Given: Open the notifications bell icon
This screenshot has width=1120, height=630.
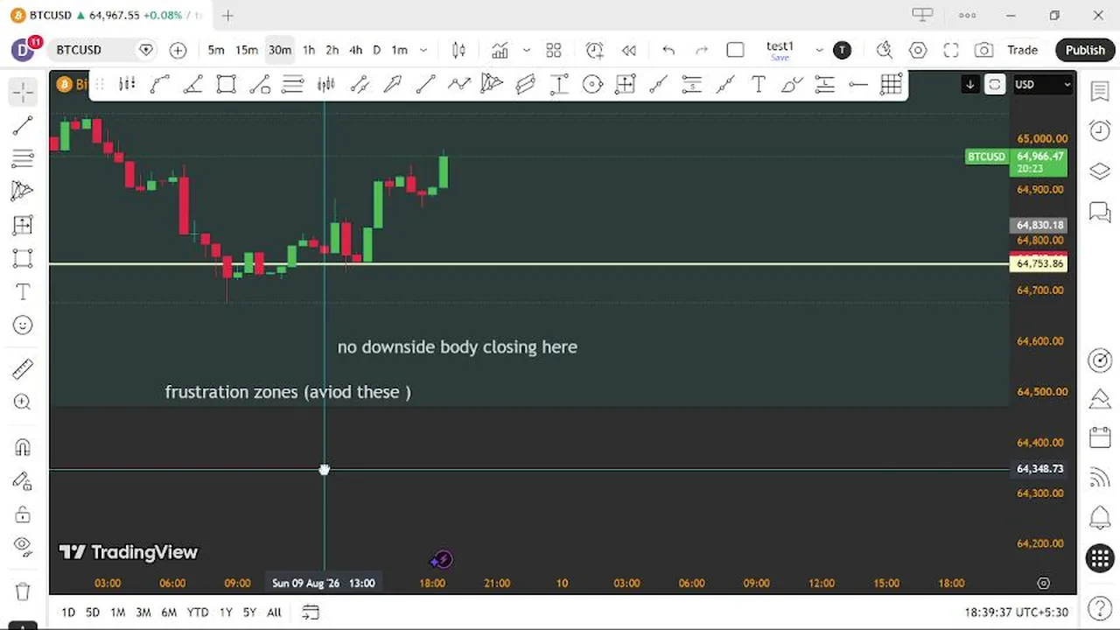Looking at the screenshot, I should point(1100,517).
